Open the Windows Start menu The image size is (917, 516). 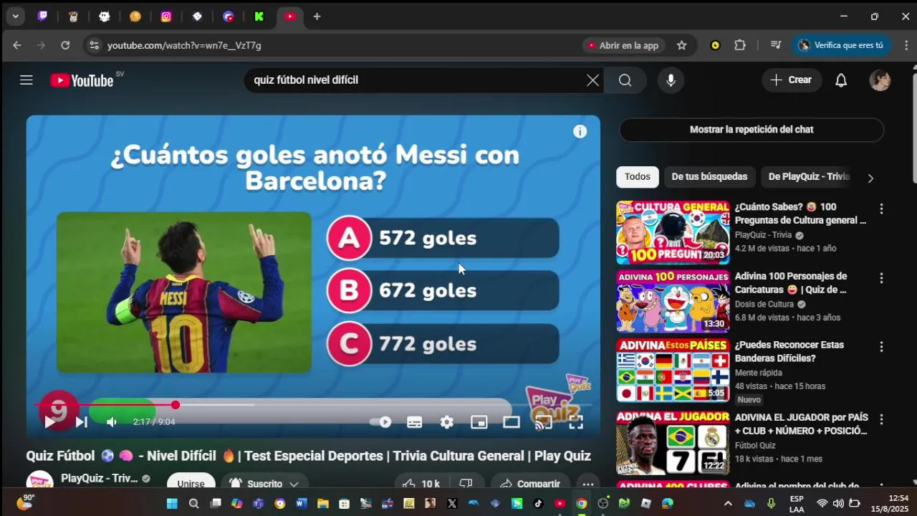pos(172,504)
